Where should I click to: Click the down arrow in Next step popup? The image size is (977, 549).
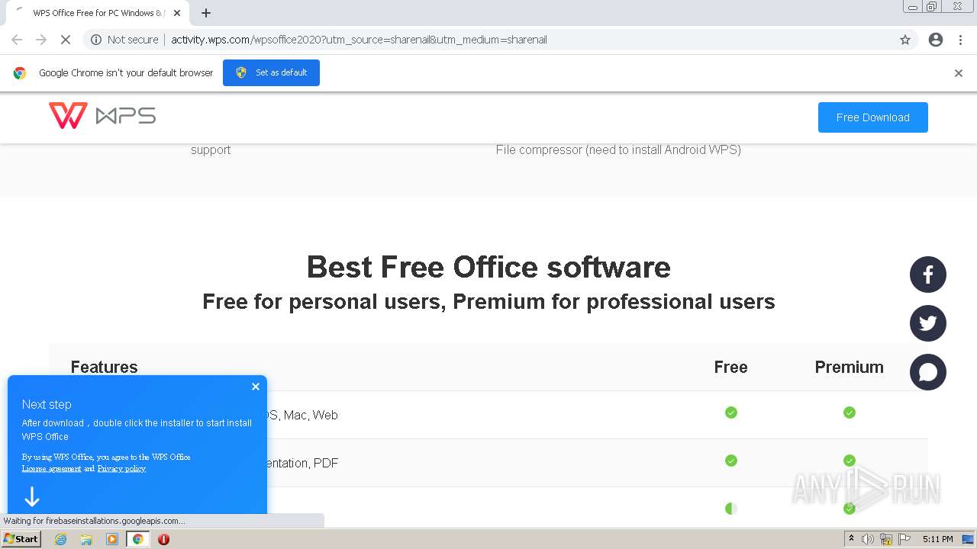32,497
